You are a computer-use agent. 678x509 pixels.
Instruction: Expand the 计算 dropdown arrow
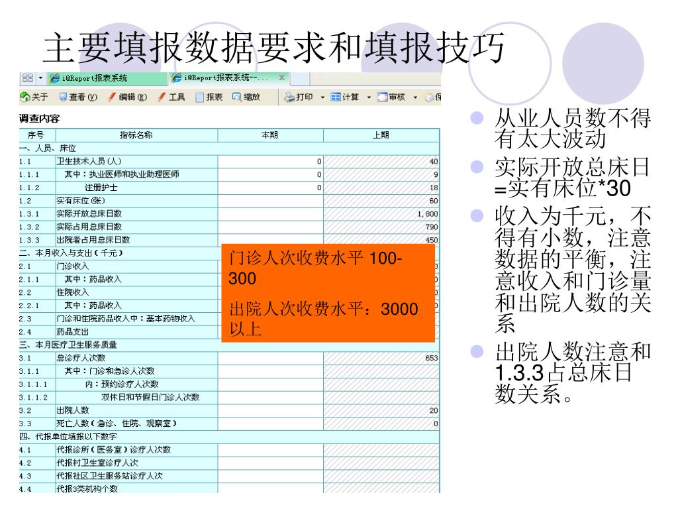point(369,97)
